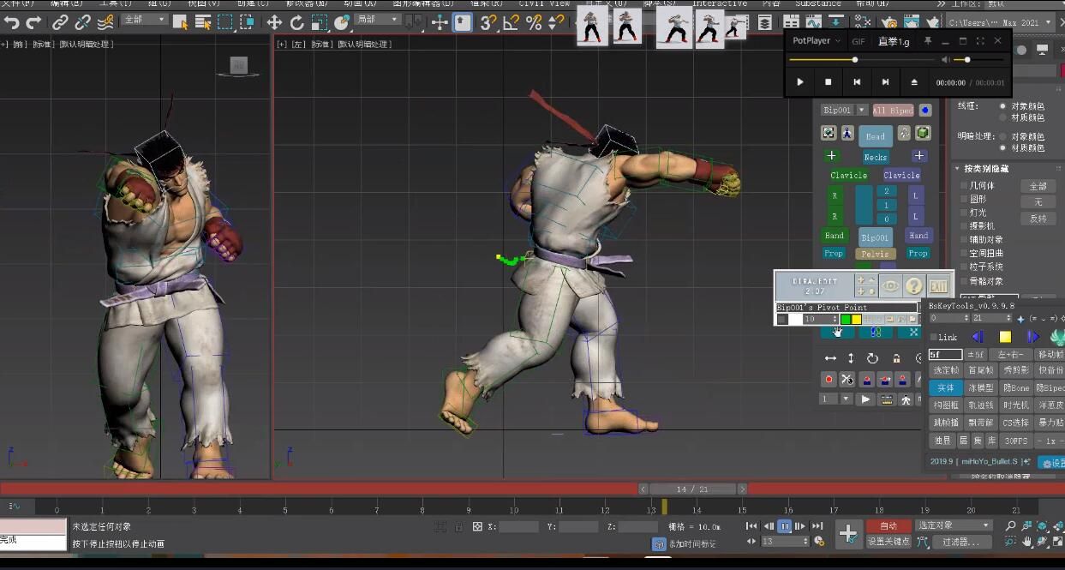Screen dimensions: 1065x570
Task: Choose the Select and Move tool
Action: coord(274,22)
